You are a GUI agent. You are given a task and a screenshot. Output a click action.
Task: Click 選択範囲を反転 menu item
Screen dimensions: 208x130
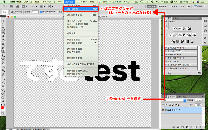pyautogui.click(x=81, y=15)
